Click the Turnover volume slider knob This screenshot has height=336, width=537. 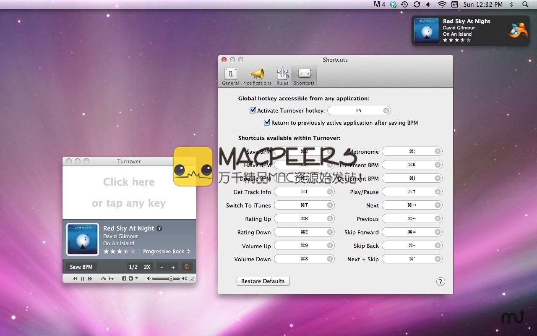pyautogui.click(x=171, y=278)
